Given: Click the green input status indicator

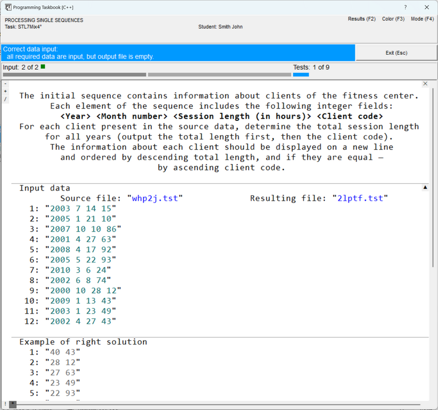Looking at the screenshot, I should (43, 67).
